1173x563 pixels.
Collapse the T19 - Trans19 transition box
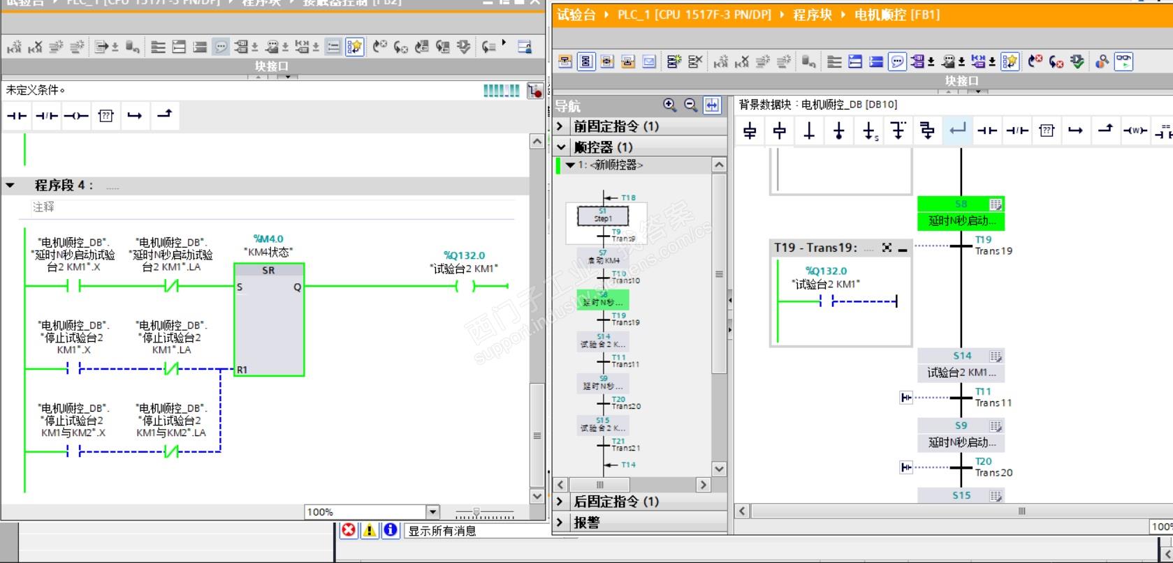click(x=903, y=248)
